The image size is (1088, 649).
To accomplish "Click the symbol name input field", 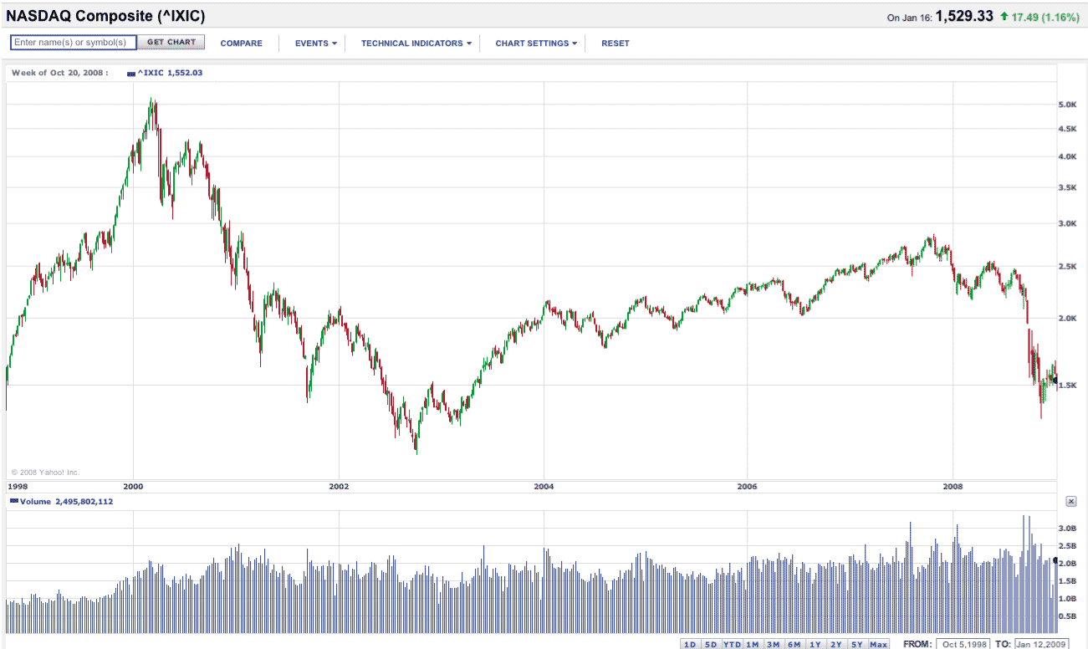I will [73, 43].
